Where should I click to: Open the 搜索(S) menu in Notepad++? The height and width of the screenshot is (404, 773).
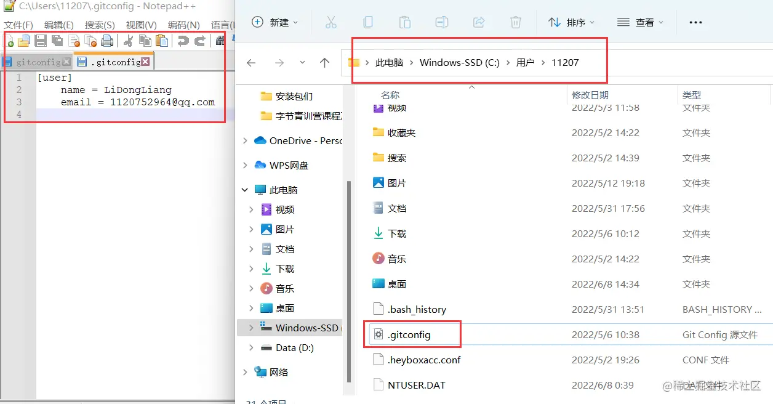pyautogui.click(x=100, y=25)
